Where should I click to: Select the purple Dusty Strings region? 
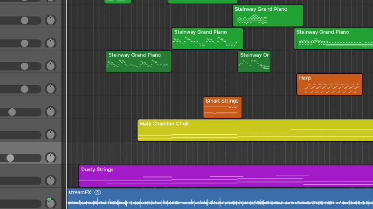point(224,176)
